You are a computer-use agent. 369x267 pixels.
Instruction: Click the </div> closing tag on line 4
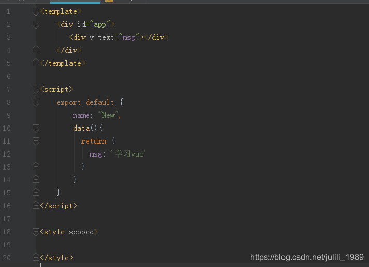pos(69,50)
